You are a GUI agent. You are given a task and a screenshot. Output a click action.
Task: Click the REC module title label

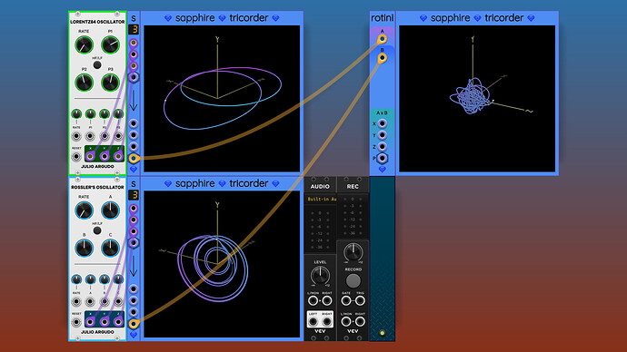pyautogui.click(x=353, y=186)
